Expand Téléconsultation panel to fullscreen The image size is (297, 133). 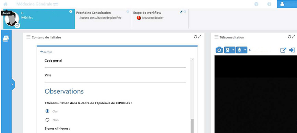click(x=294, y=37)
